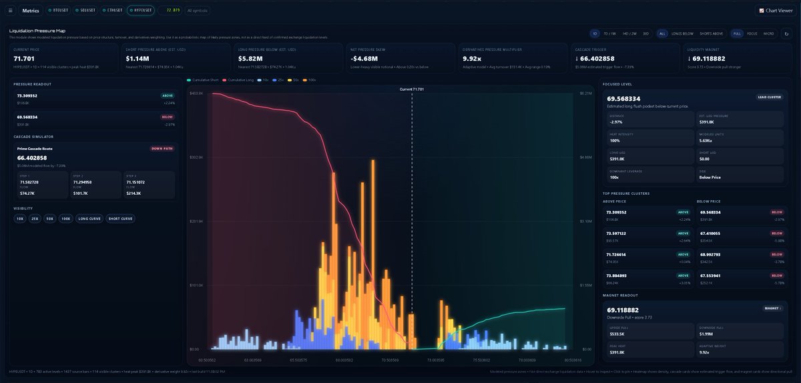Toggle 100X leverage visibility

coord(65,218)
